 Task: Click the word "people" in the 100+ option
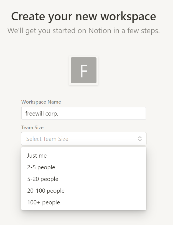pyautogui.click(x=51, y=202)
